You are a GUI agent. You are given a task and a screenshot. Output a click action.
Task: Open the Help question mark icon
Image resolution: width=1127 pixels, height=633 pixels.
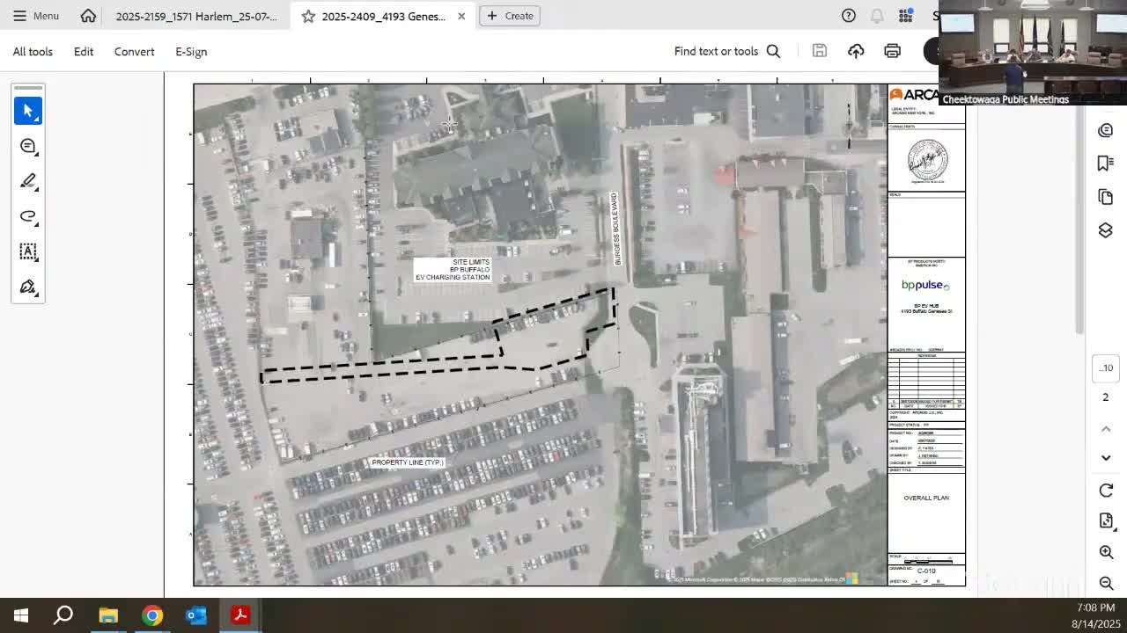coord(849,16)
